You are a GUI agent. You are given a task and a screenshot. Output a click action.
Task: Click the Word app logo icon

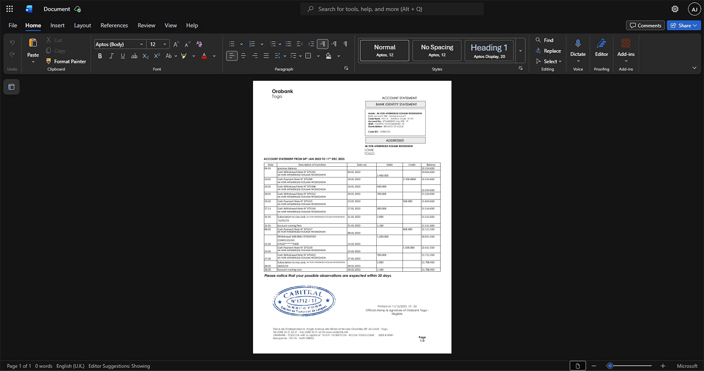pos(29,9)
